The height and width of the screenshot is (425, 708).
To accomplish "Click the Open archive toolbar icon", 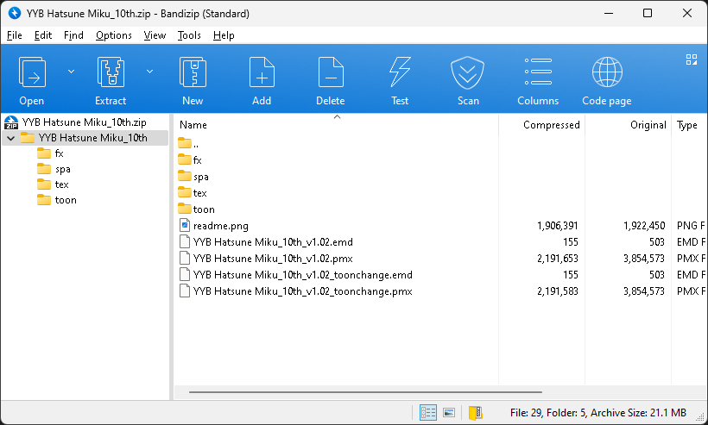I will (x=32, y=72).
